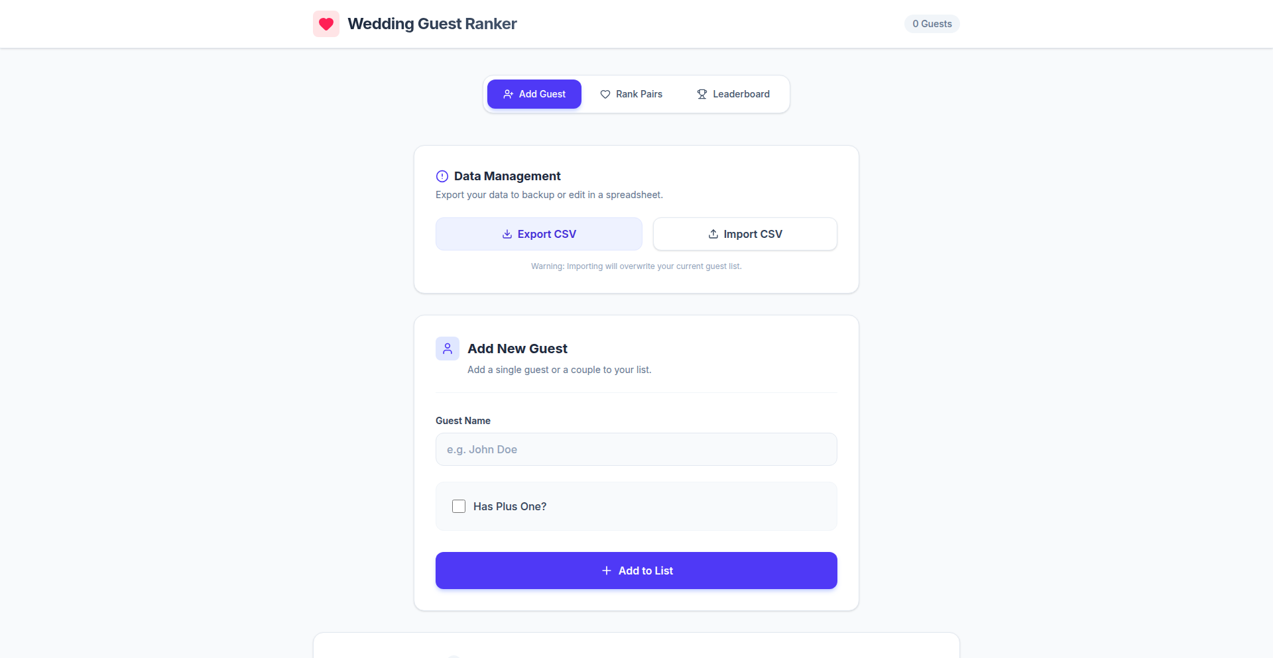Image resolution: width=1273 pixels, height=658 pixels.
Task: Click the download icon on Export CSV
Action: 507,234
